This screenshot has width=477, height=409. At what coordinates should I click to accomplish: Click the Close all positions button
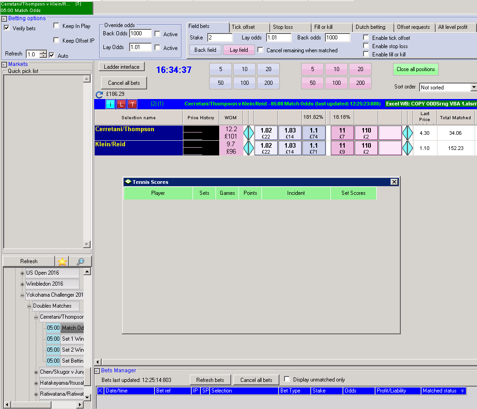click(415, 69)
